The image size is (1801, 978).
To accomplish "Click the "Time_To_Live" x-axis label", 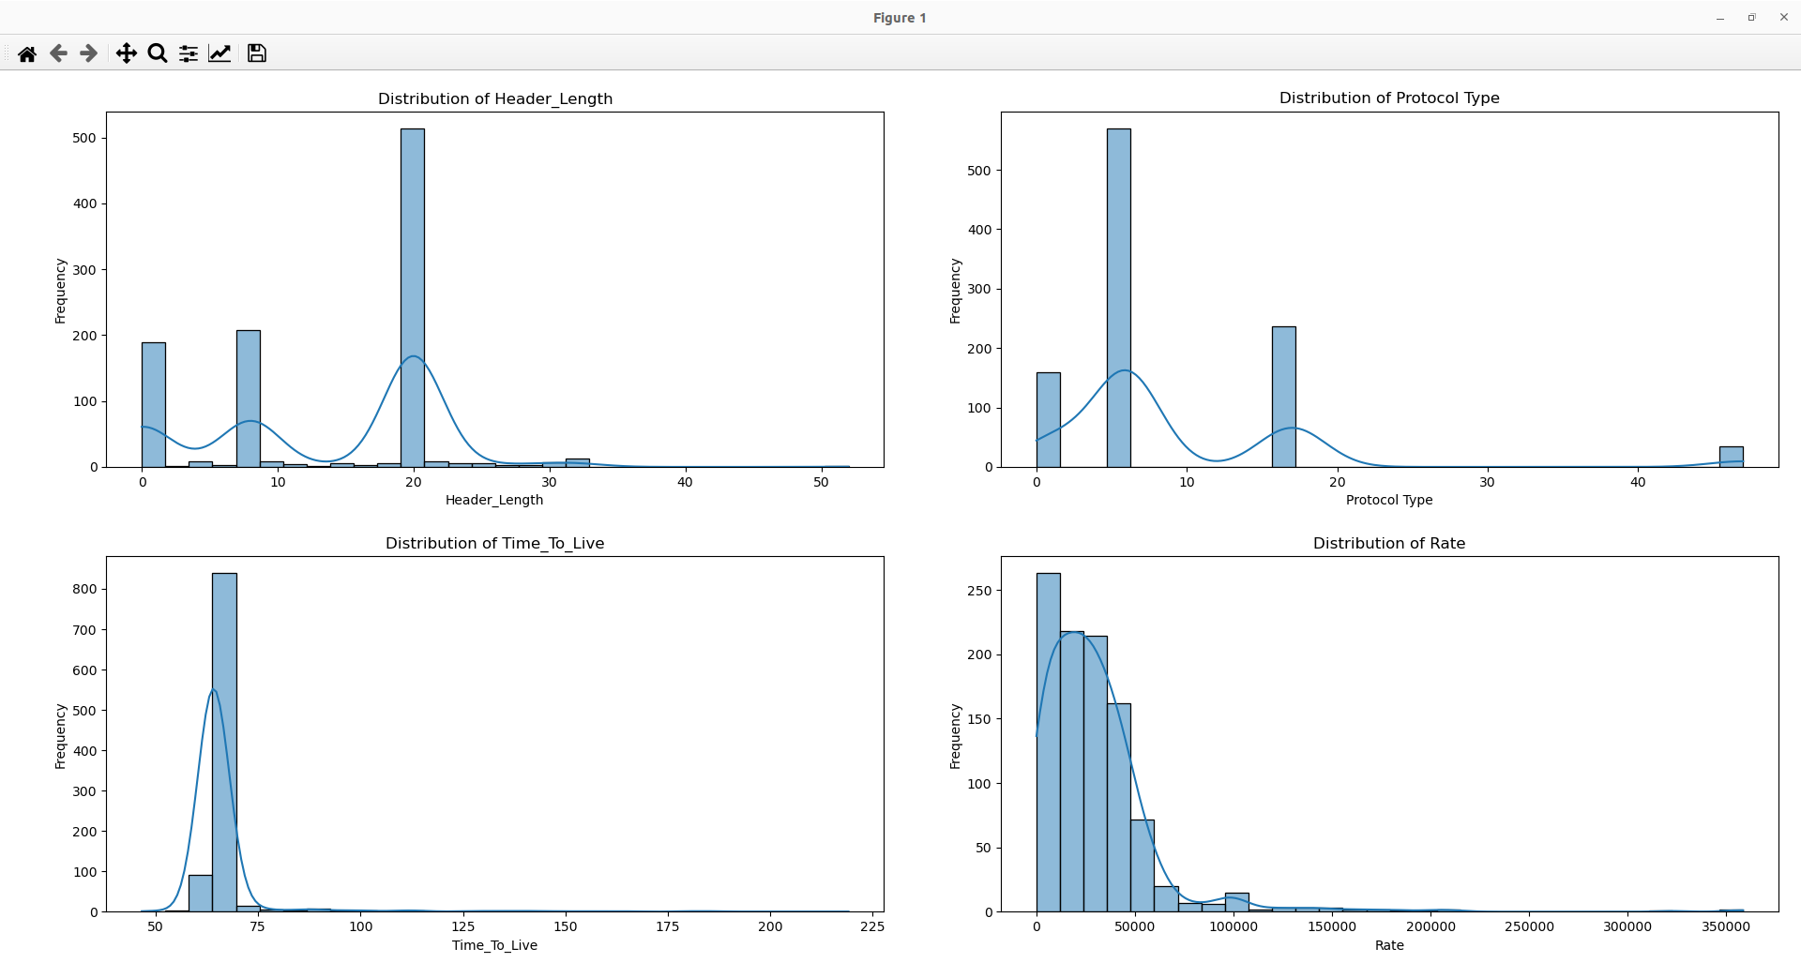I will coord(494,945).
